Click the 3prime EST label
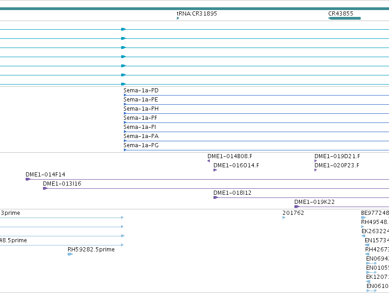389x293 pixels. [11, 213]
